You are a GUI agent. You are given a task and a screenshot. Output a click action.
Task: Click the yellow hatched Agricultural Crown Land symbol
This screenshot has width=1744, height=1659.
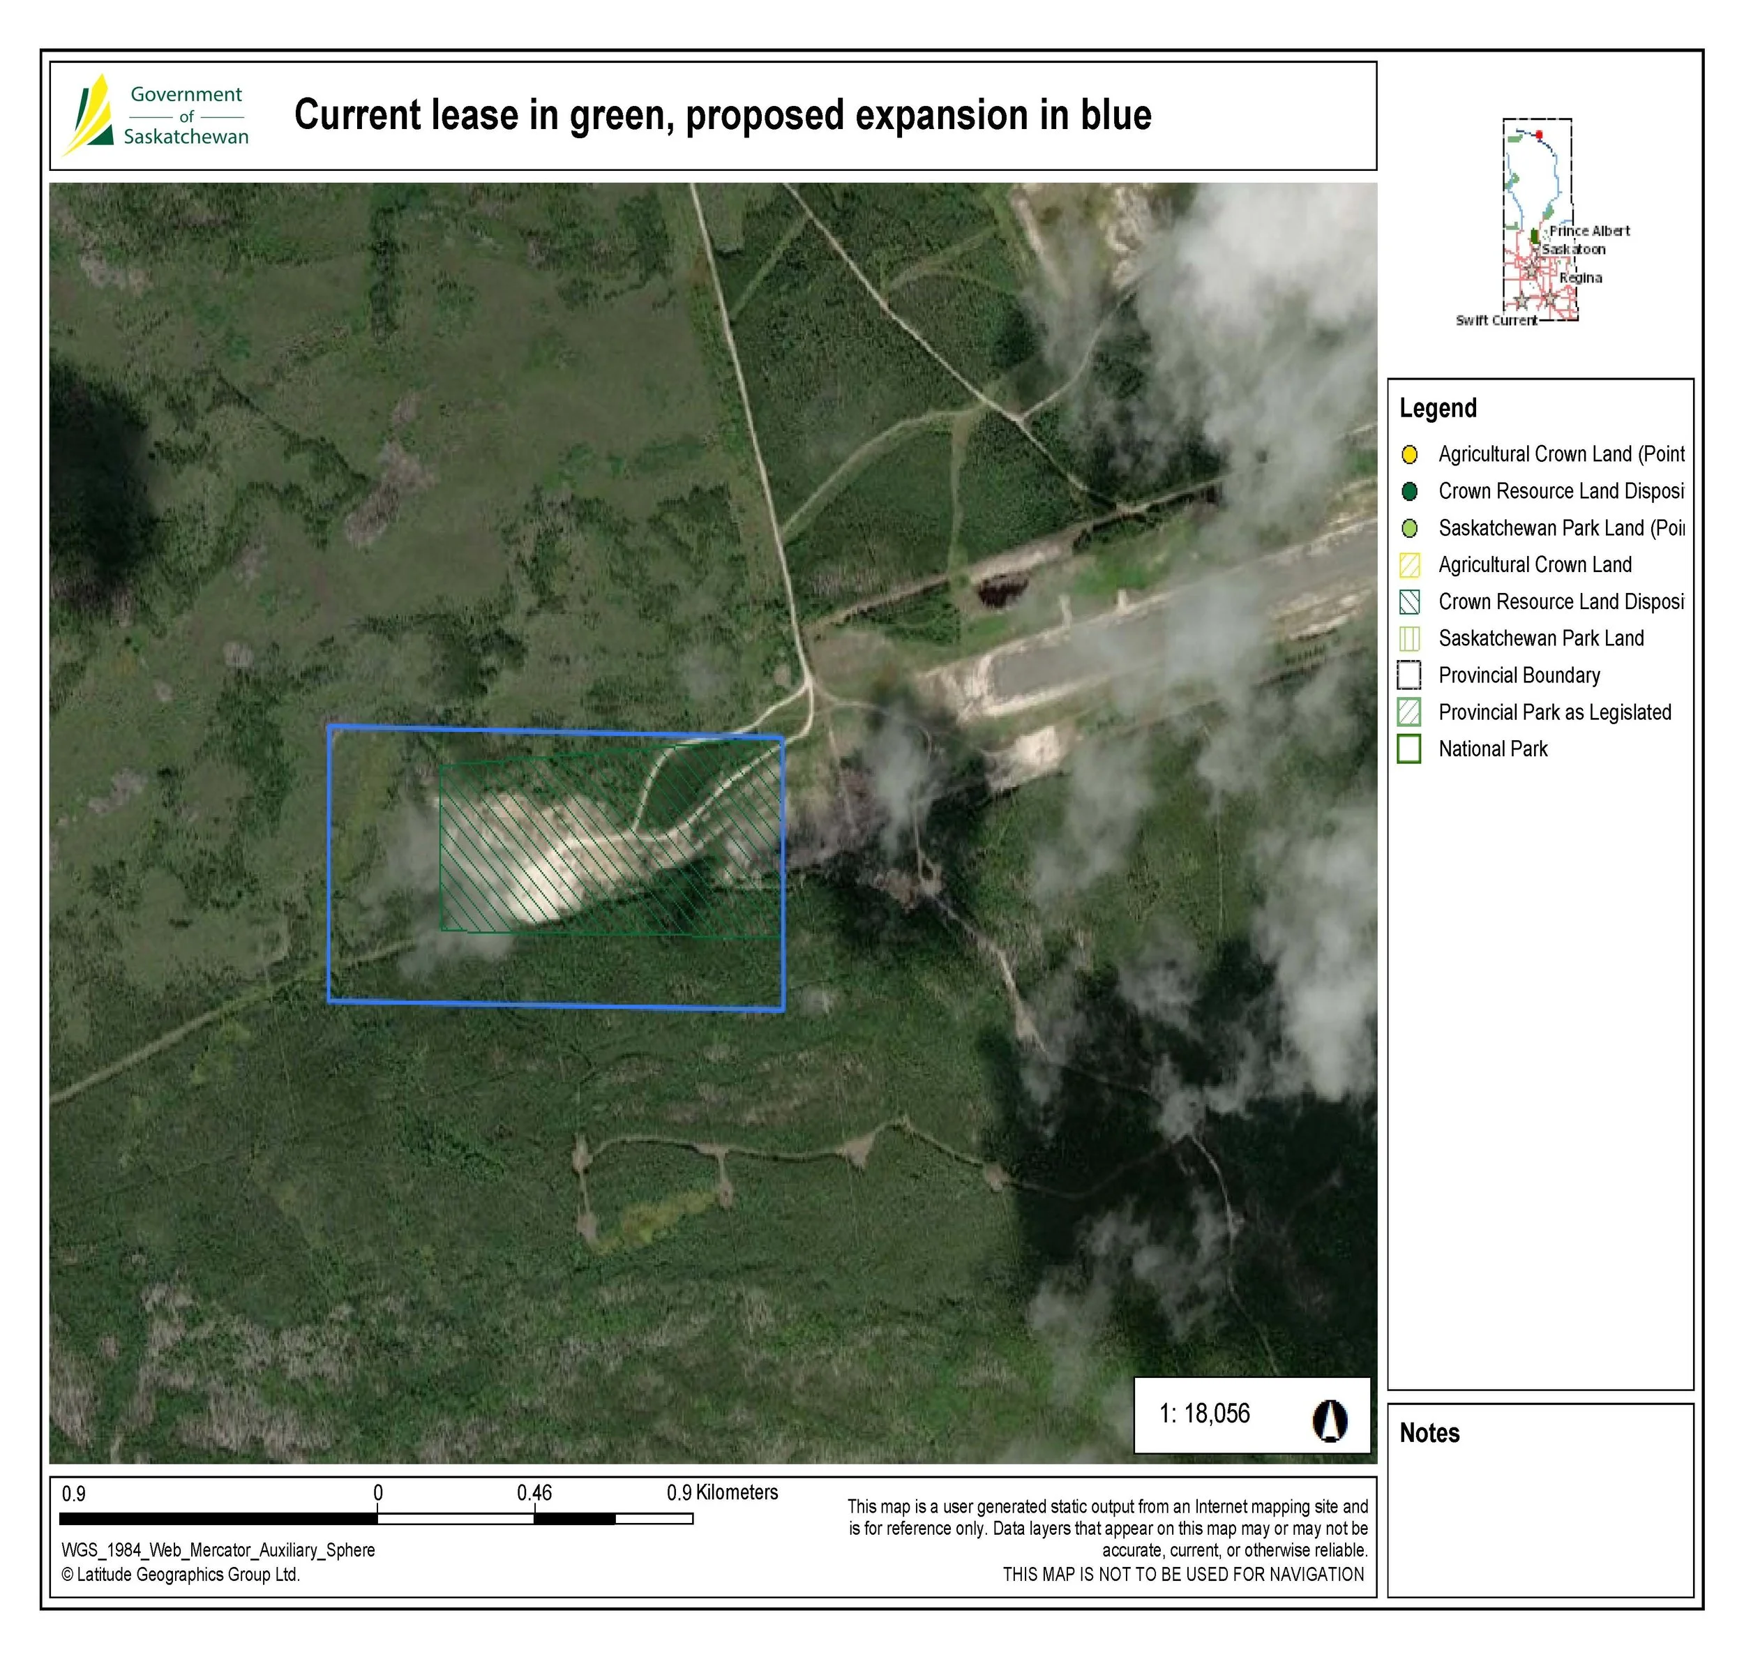point(1410,565)
